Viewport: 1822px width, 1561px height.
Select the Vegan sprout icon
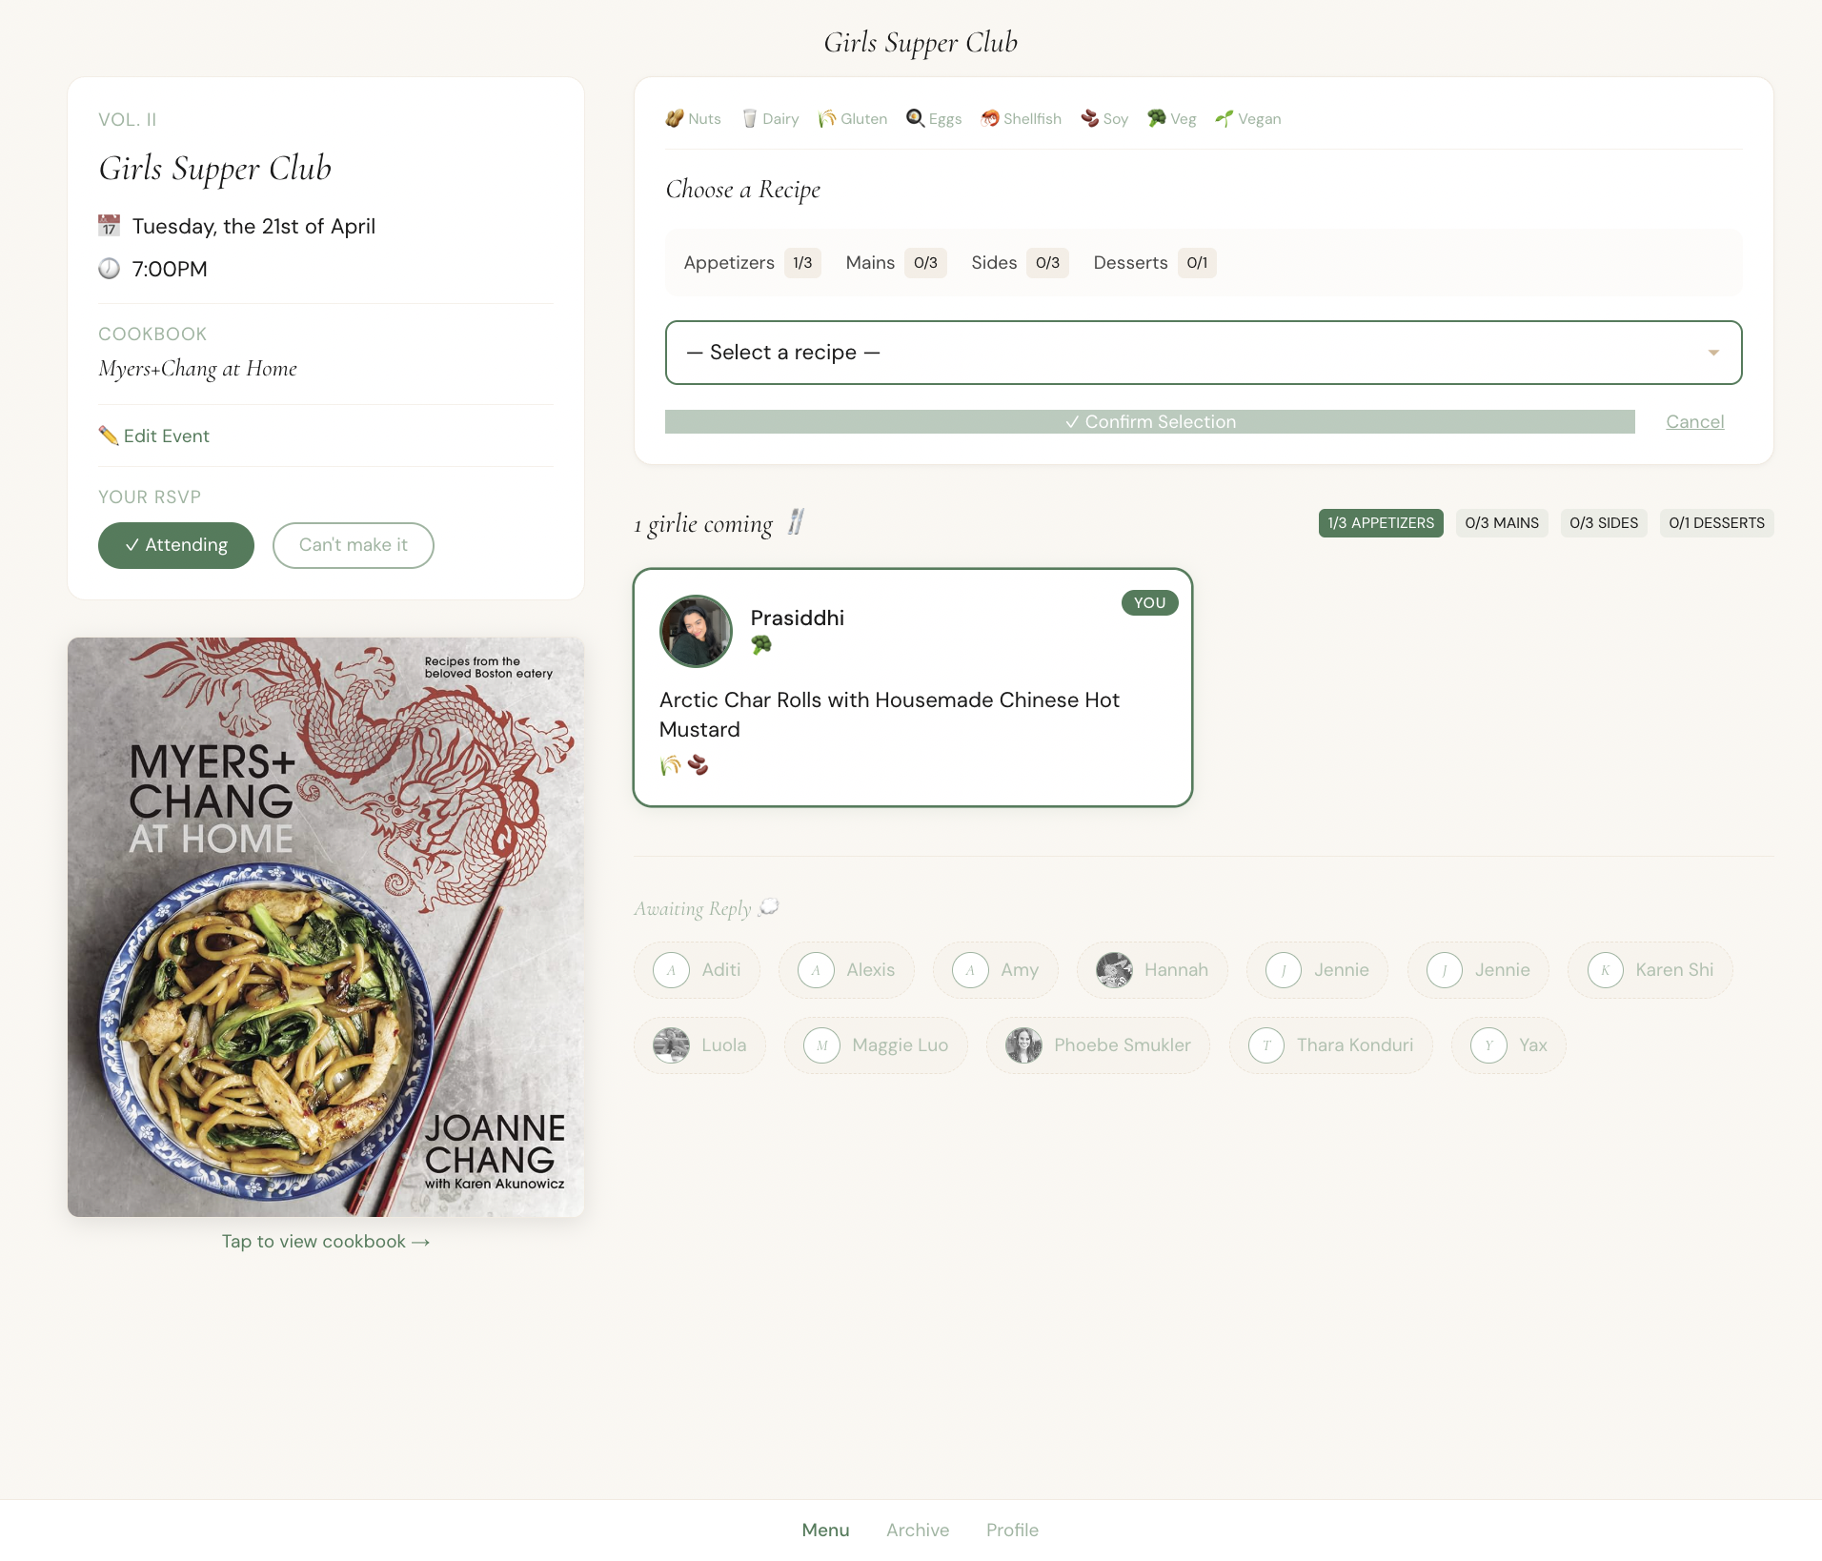coord(1225,118)
